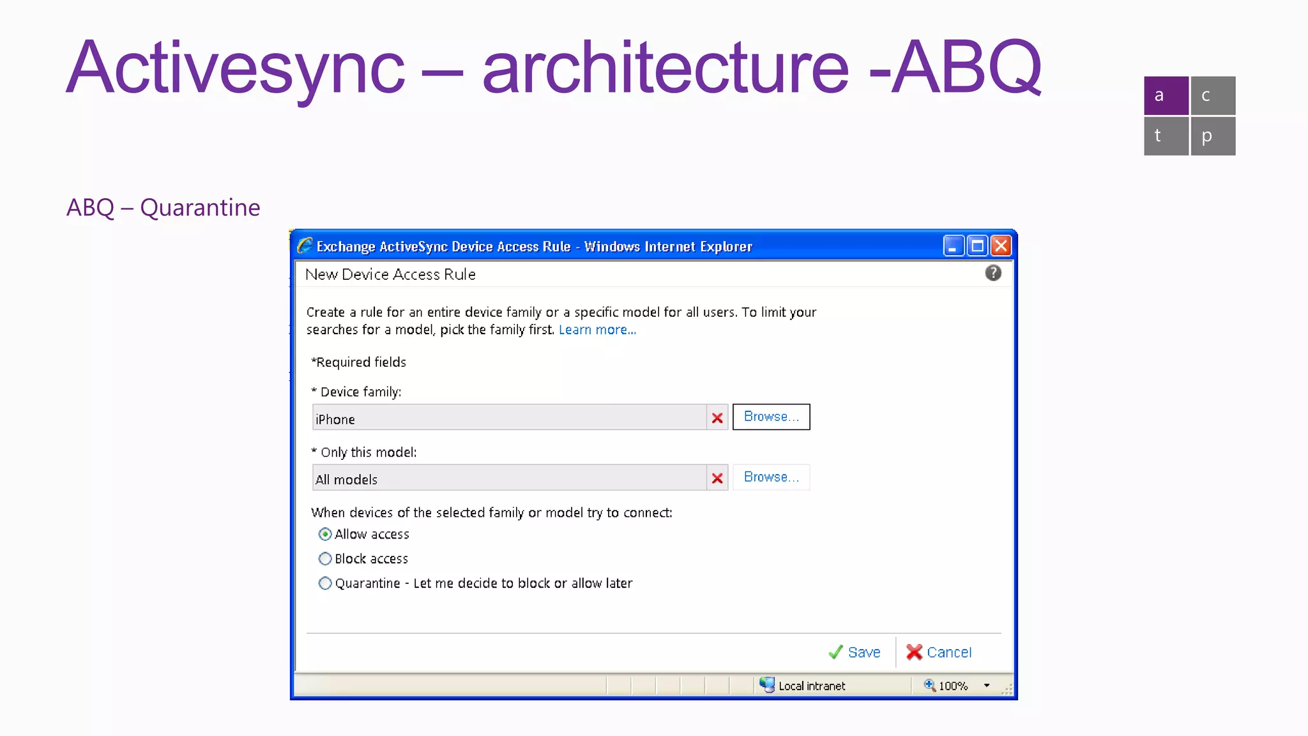This screenshot has height=736, width=1308.
Task: Click the Internet Explorer title bar icon
Action: coord(305,246)
